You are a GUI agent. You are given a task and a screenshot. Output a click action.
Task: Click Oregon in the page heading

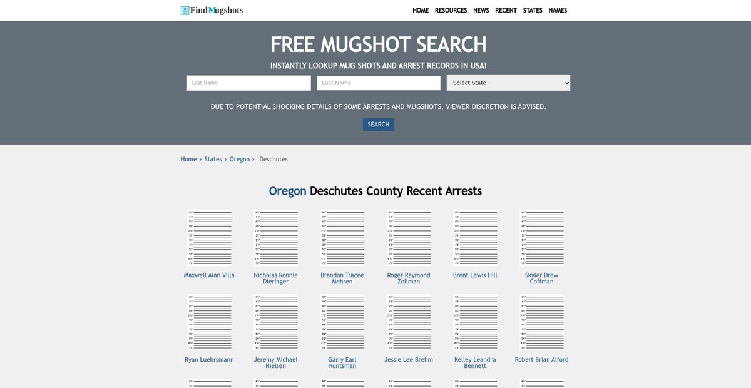pos(287,191)
